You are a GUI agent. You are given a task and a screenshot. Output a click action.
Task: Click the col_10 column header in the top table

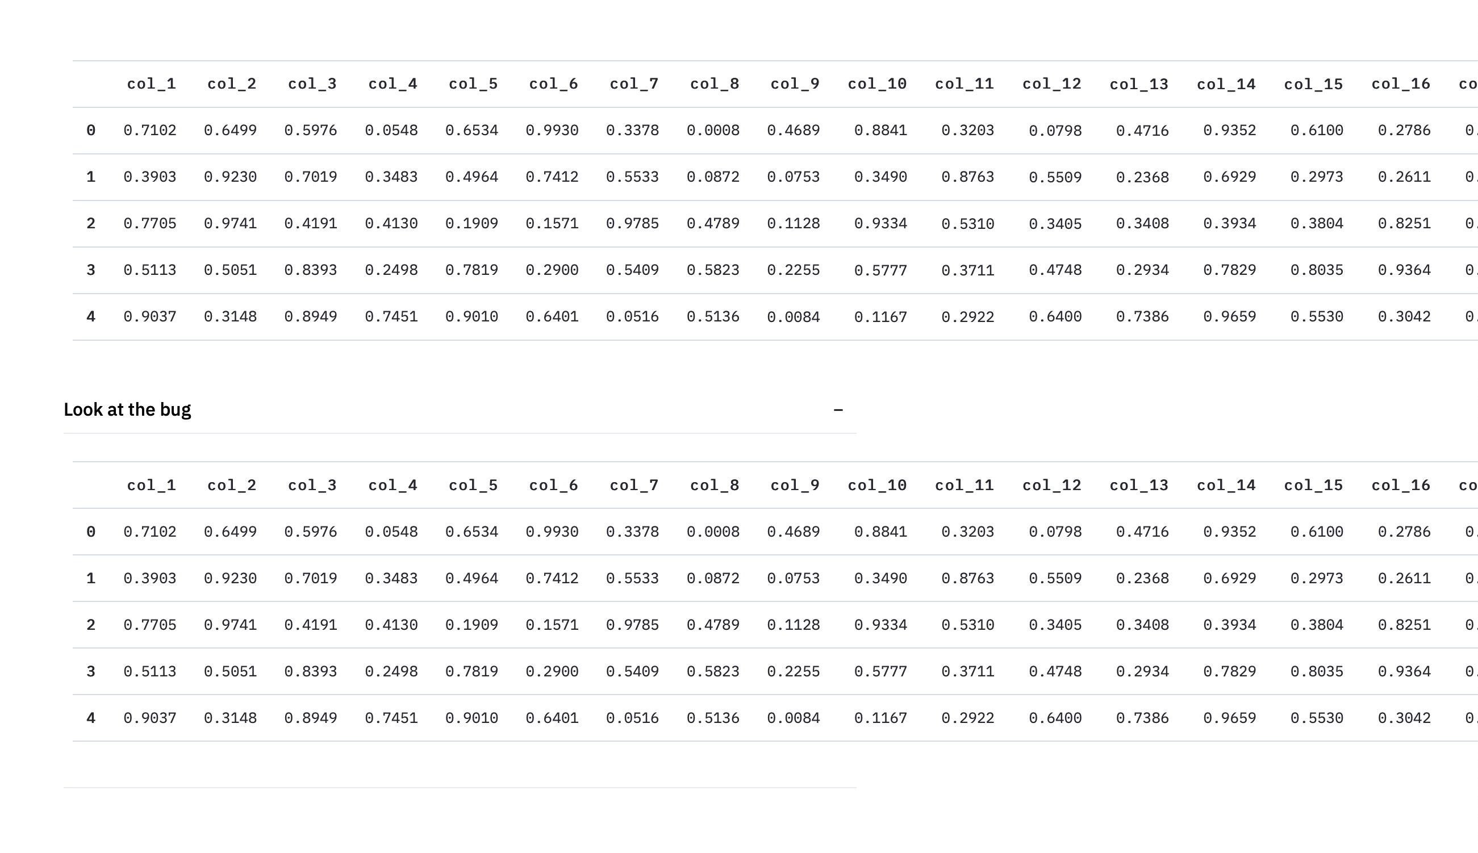(876, 83)
